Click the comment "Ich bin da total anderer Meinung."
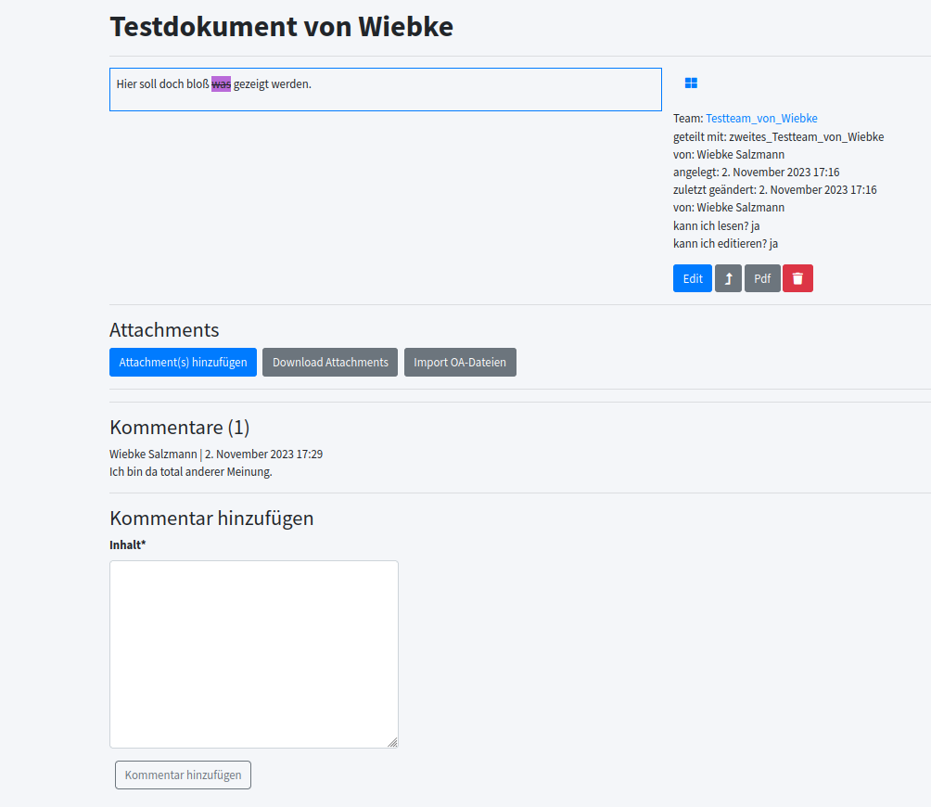 pyautogui.click(x=191, y=472)
